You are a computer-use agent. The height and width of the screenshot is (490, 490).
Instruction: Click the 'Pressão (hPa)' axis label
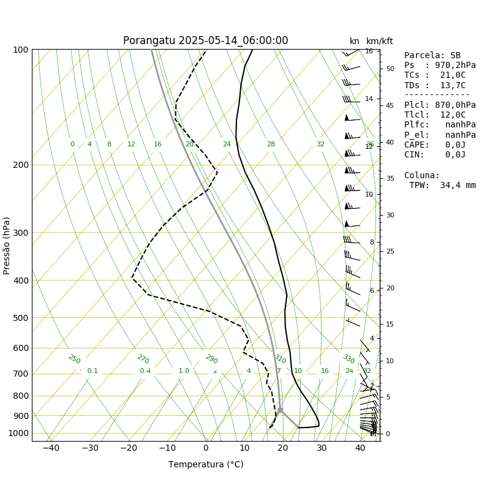click(x=6, y=246)
